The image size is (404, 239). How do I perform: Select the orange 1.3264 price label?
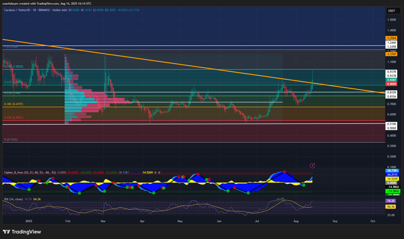(392, 37)
